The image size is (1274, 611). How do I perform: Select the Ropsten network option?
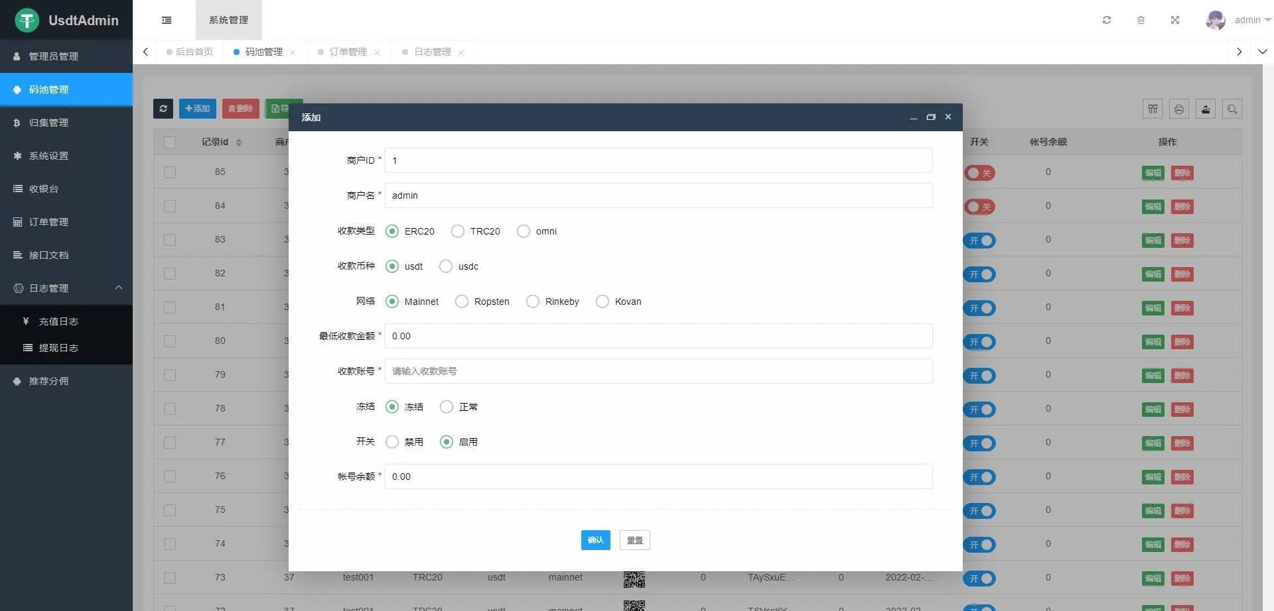click(462, 301)
